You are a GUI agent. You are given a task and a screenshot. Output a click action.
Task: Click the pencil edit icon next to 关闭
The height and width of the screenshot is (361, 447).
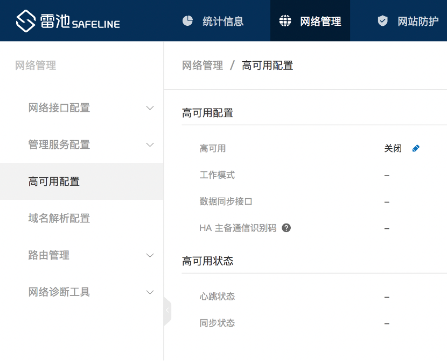[416, 148]
